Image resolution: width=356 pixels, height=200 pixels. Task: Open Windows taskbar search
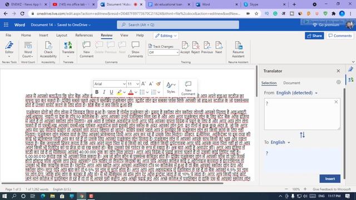(x=14, y=196)
